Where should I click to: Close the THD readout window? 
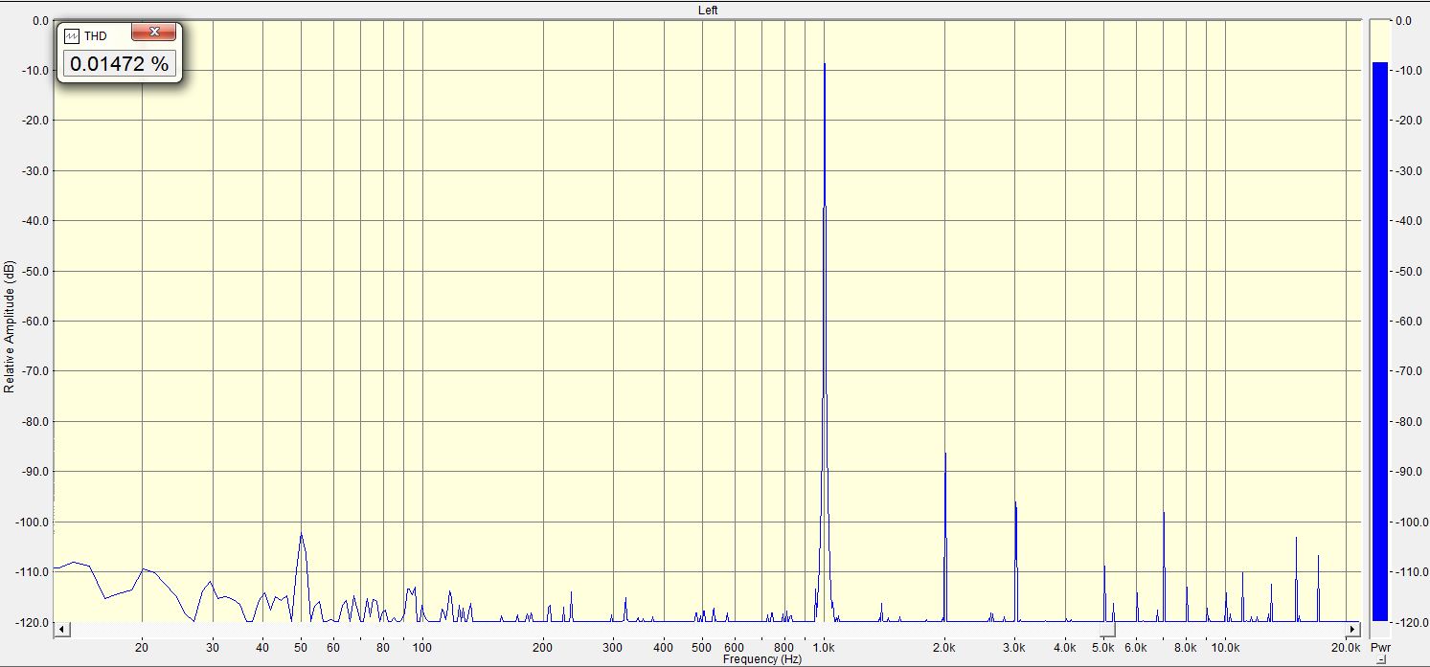(x=152, y=33)
